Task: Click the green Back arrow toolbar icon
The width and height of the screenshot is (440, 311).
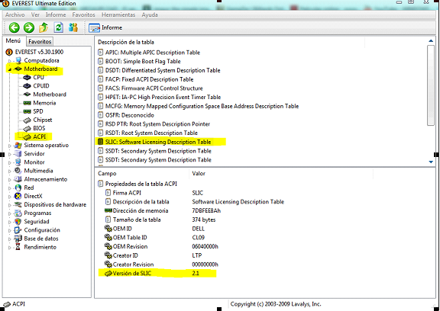Action: (15, 27)
